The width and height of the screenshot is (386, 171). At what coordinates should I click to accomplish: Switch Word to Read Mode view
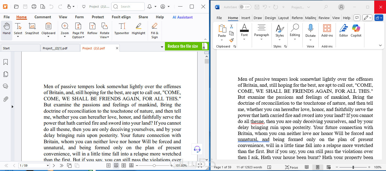pyautogui.click(x=307, y=167)
